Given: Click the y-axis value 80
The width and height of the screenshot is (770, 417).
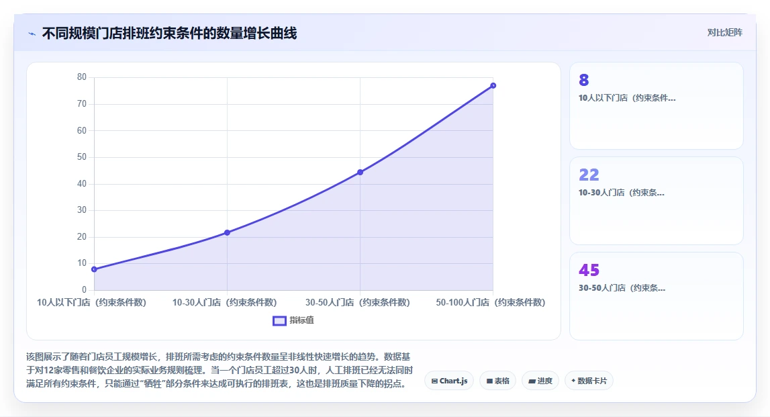Looking at the screenshot, I should 81,77.
